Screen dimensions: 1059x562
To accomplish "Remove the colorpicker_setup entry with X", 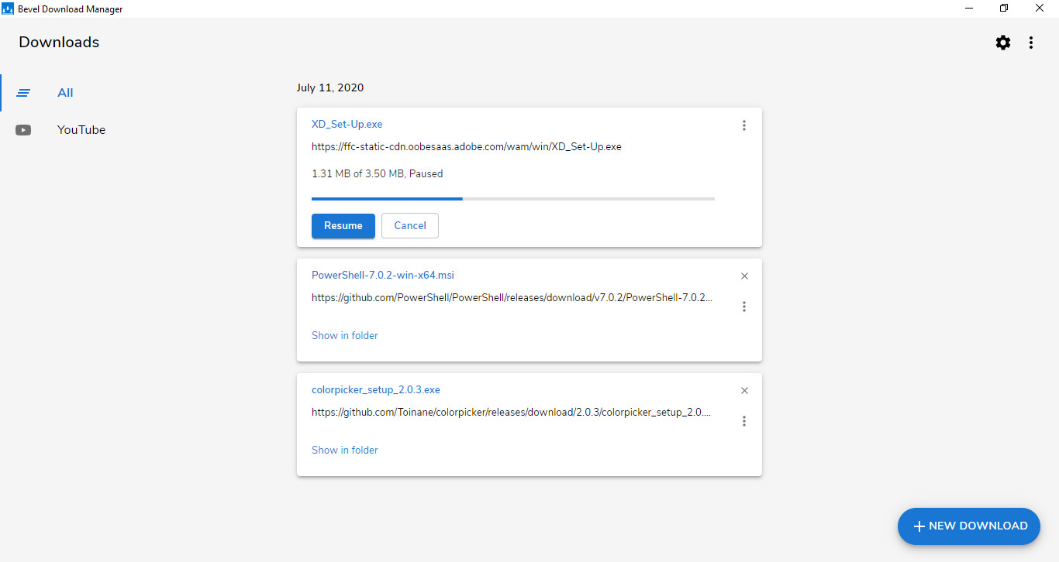I will tap(744, 391).
